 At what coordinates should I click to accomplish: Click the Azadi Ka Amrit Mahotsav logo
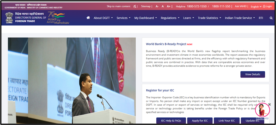[58, 18]
